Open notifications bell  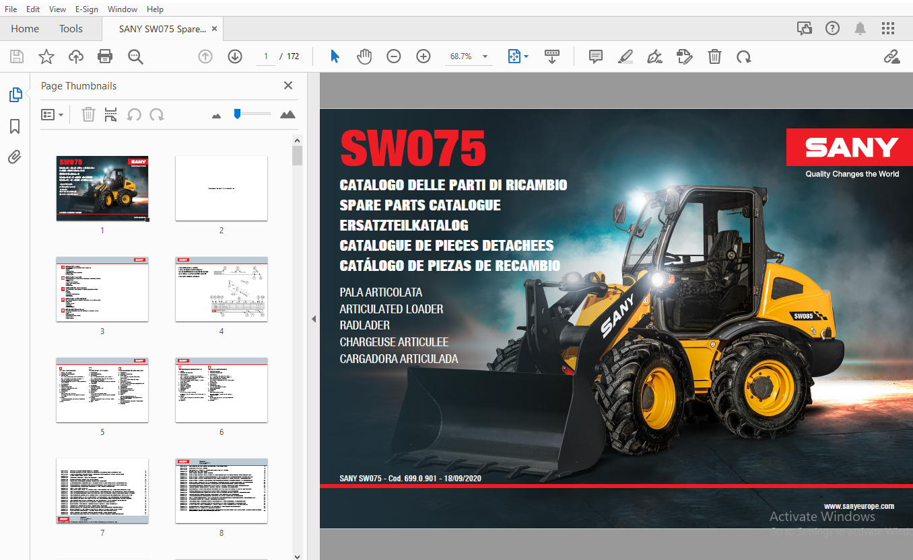[x=860, y=28]
